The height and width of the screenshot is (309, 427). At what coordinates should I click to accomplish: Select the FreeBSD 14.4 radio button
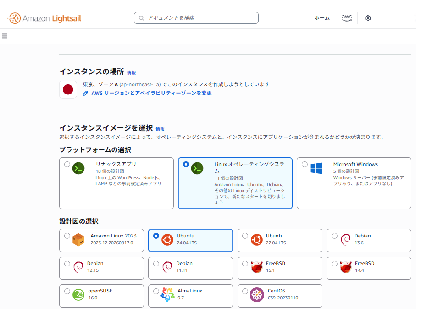pyautogui.click(x=334, y=264)
